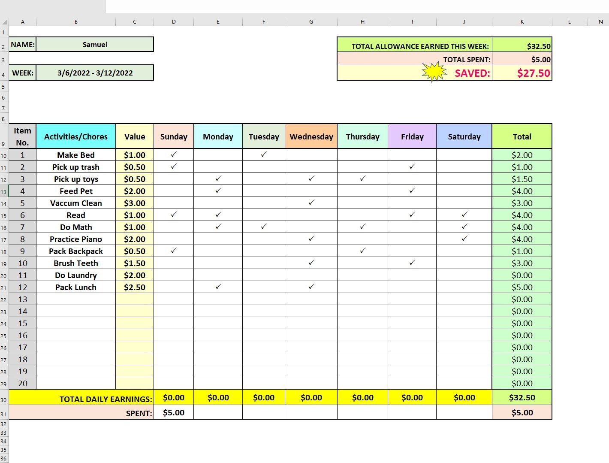Screen dimensions: 609x463
Task: Click the $2.50 value for Pack Lunch
Action: point(135,287)
